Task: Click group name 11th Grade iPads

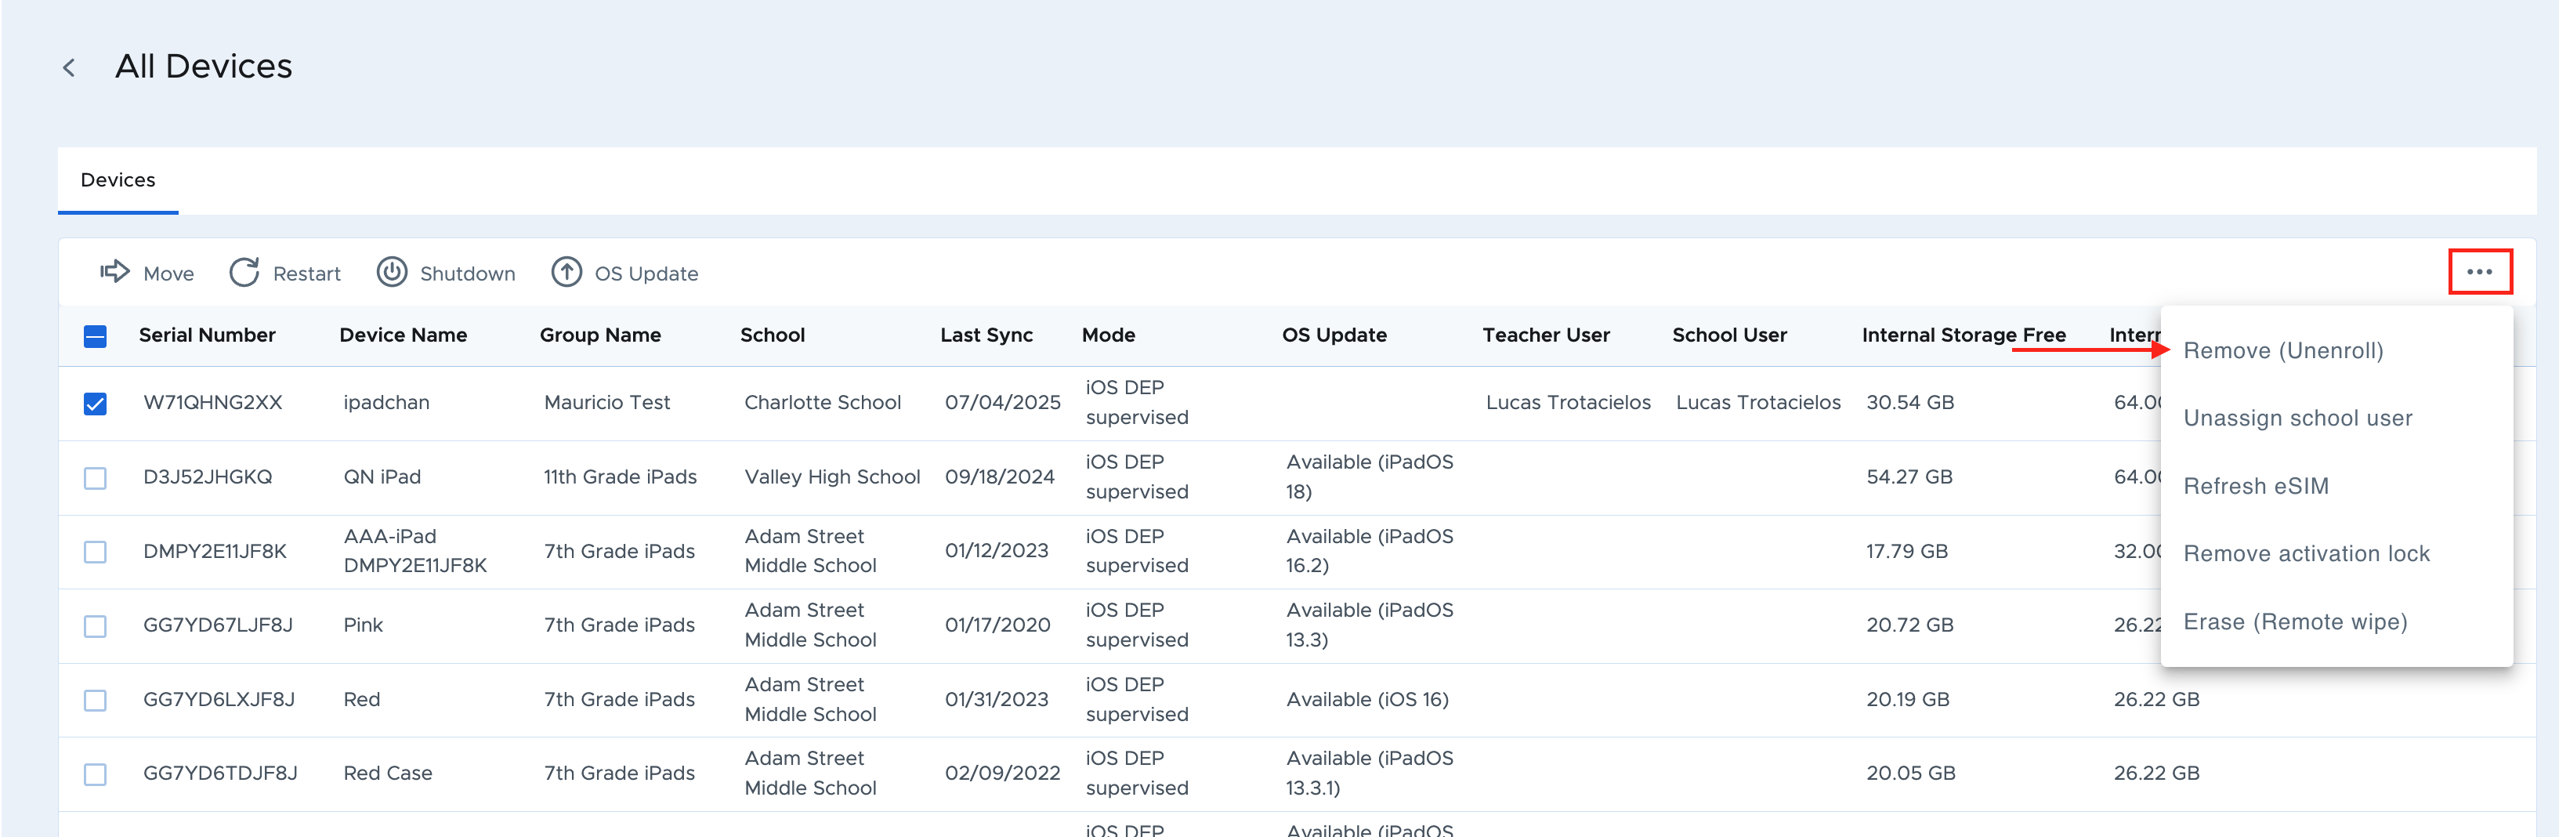Action: 620,477
